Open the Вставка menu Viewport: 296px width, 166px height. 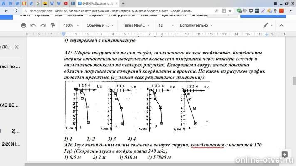[x=75, y=15]
